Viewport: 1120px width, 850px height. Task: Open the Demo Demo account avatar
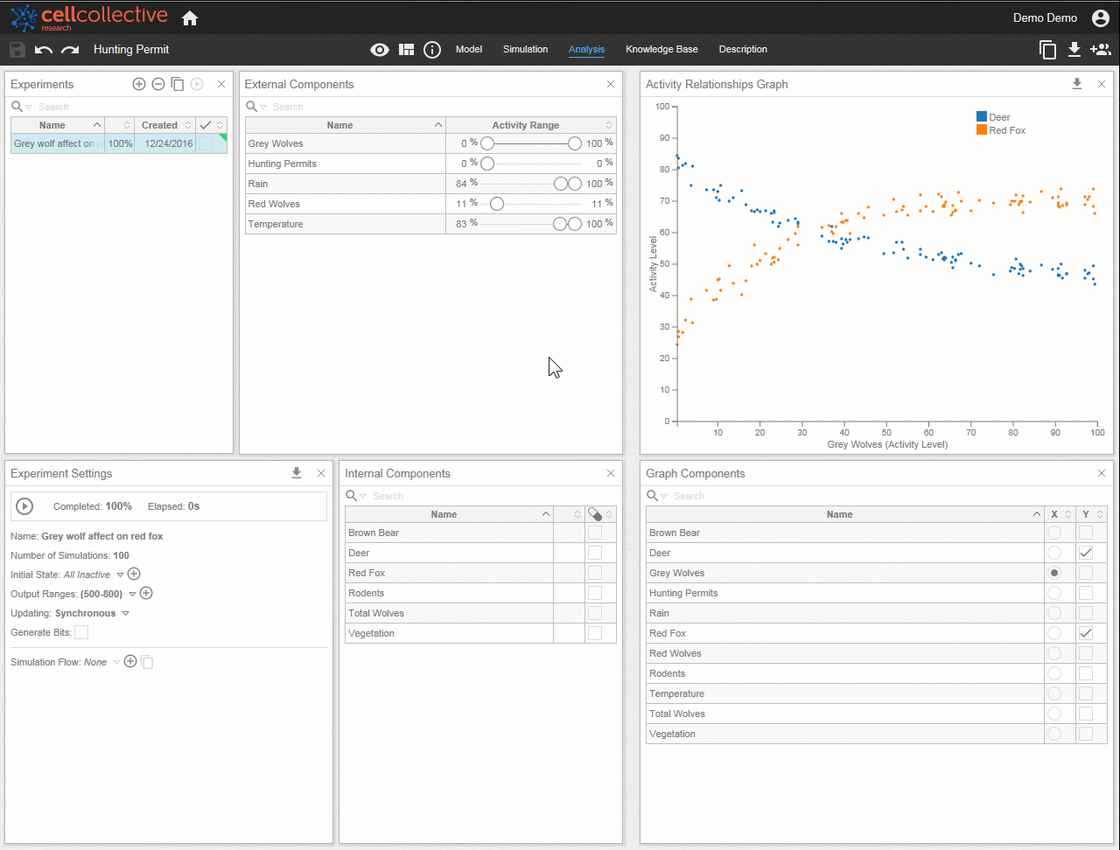tap(1101, 18)
